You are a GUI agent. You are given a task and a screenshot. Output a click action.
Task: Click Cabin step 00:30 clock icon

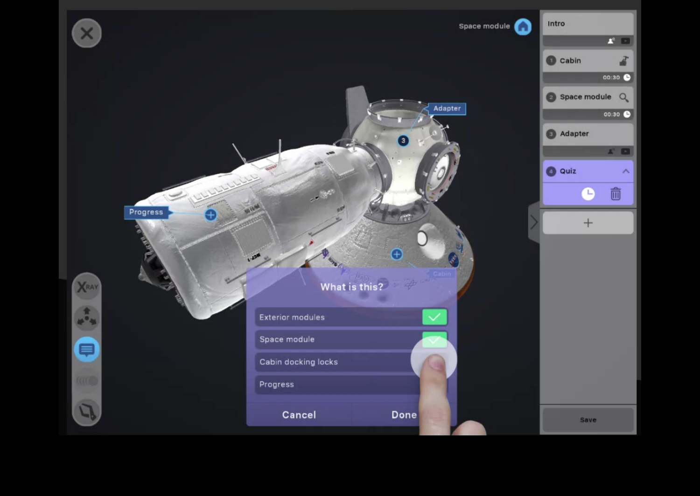click(627, 77)
